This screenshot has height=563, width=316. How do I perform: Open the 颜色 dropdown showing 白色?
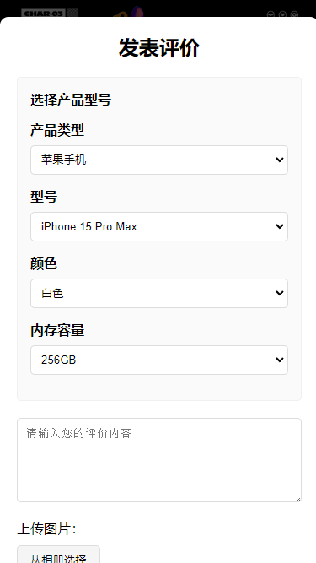[159, 294]
